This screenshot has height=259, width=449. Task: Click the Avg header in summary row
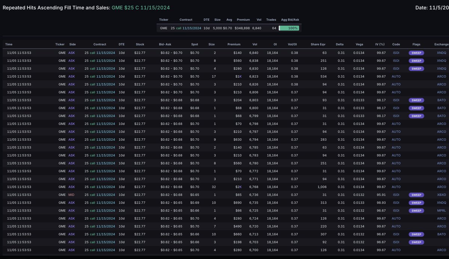[x=229, y=19]
